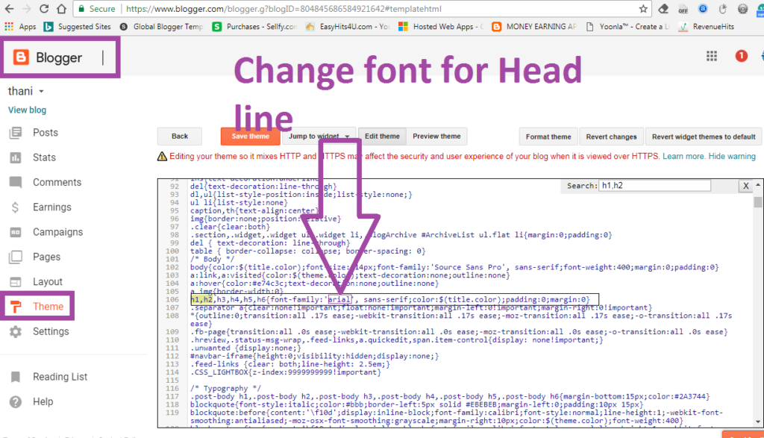Click the '/* Typography */' comment line

[226, 388]
